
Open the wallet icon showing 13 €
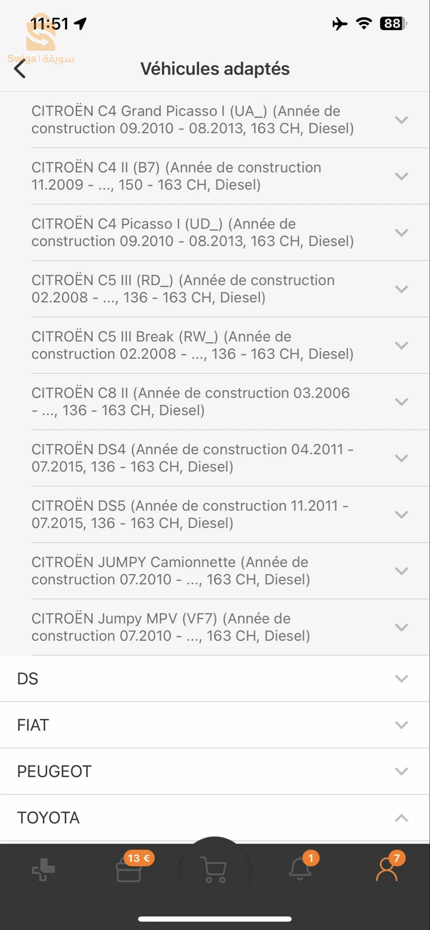pyautogui.click(x=129, y=869)
